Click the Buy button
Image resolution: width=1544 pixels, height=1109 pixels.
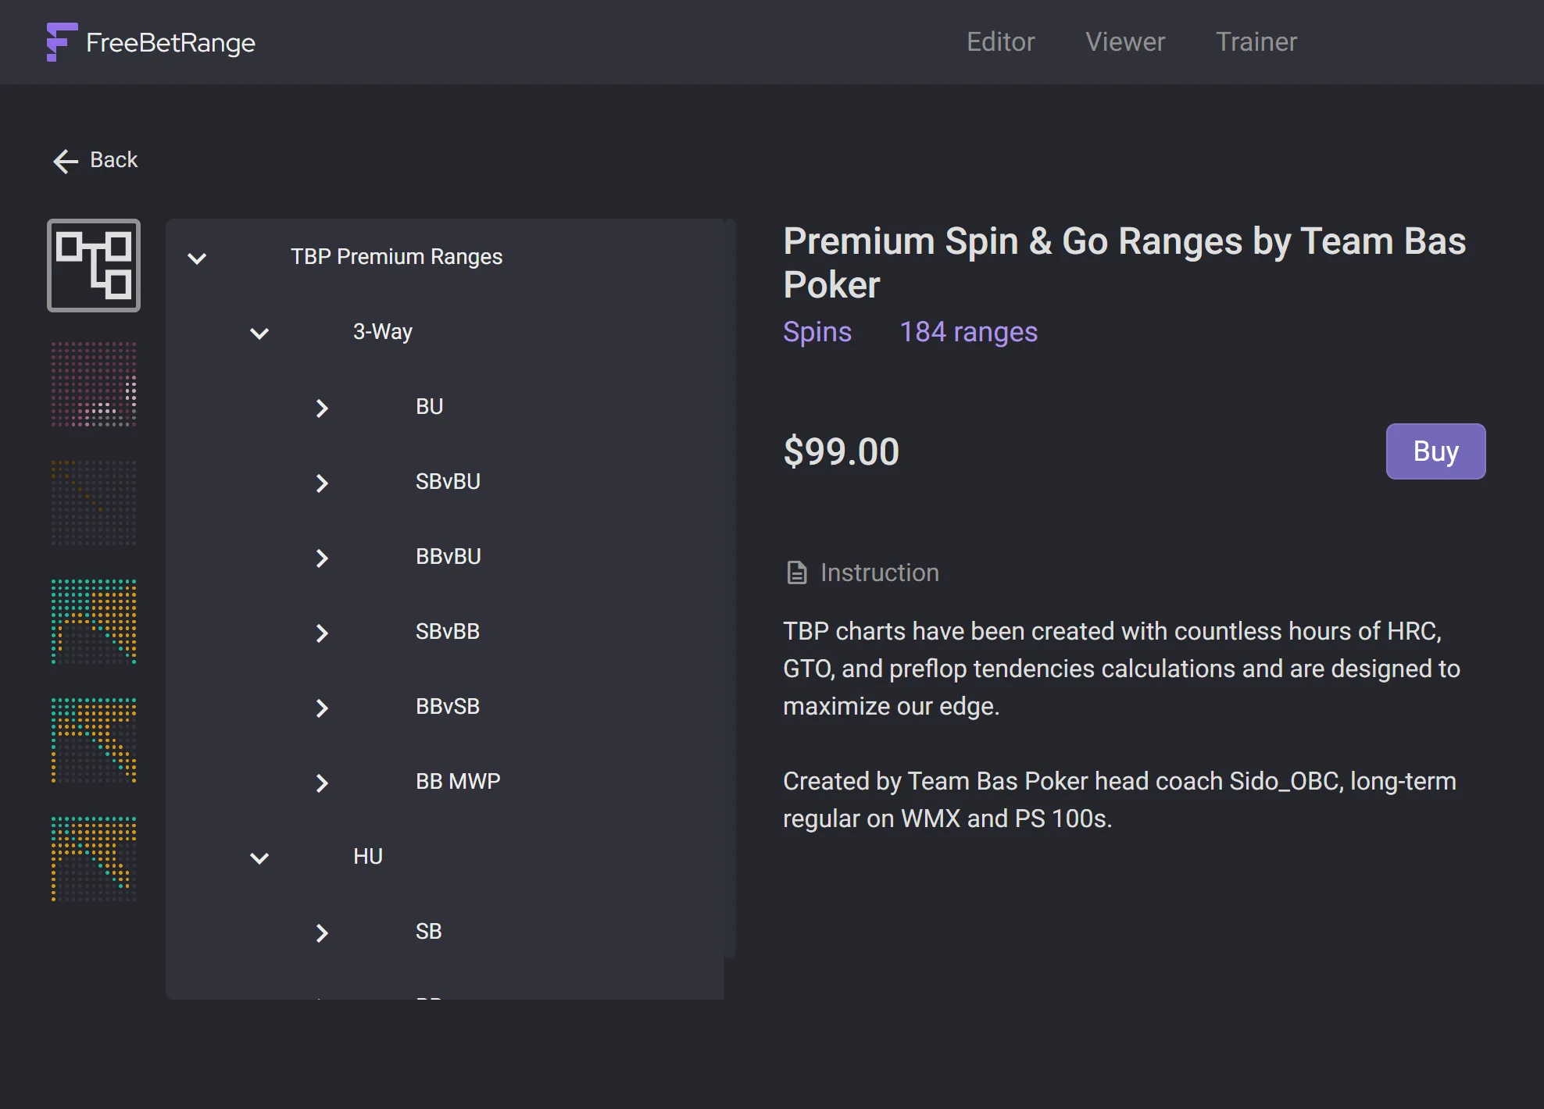tap(1435, 451)
